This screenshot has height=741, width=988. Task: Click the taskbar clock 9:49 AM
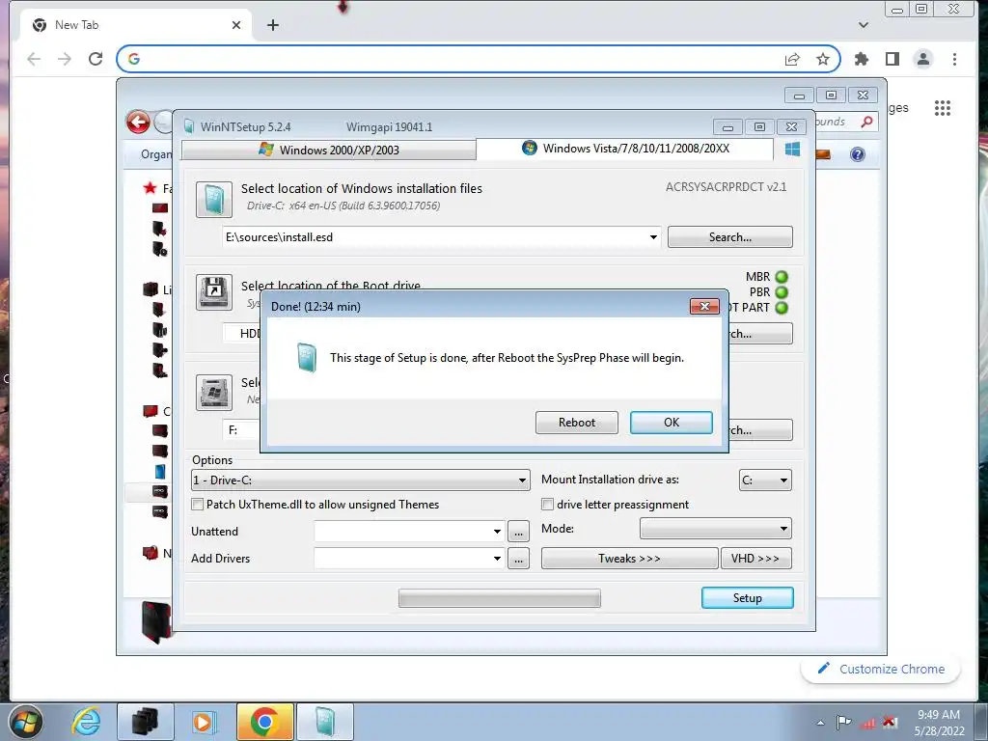[939, 715]
